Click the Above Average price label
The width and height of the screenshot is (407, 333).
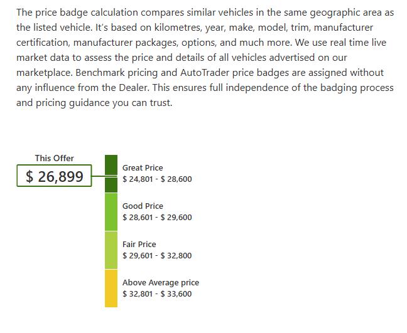(161, 282)
